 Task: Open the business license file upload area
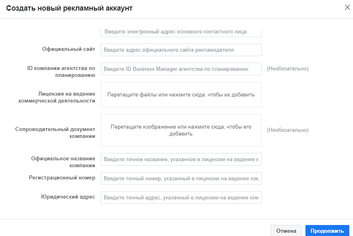coord(181,95)
